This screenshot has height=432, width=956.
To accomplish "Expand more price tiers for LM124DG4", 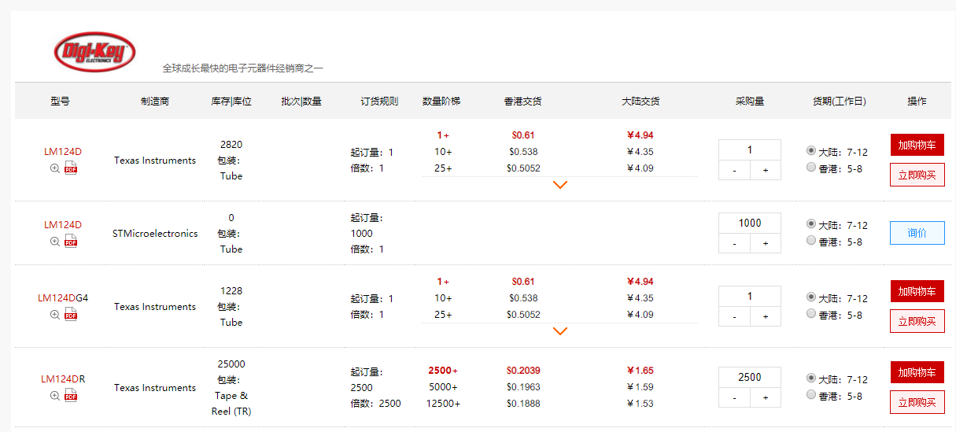I will pyautogui.click(x=560, y=331).
